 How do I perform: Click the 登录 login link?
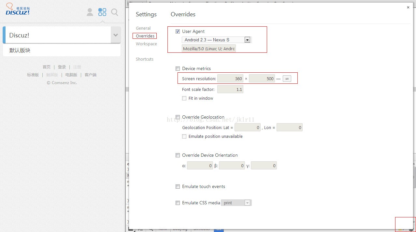62,67
